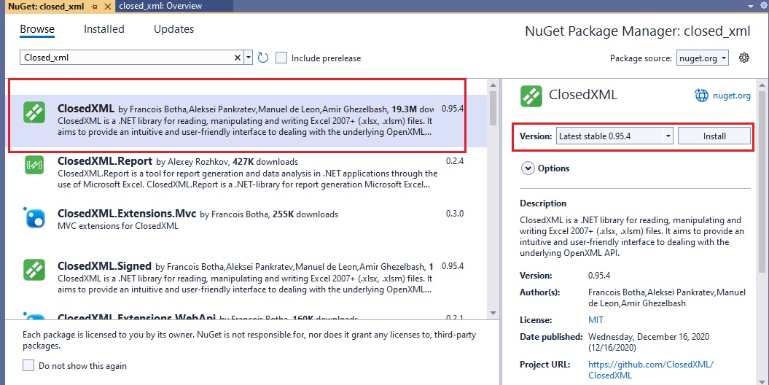Click the globe icon next to nuget.org
This screenshot has height=385, width=769.
click(701, 96)
